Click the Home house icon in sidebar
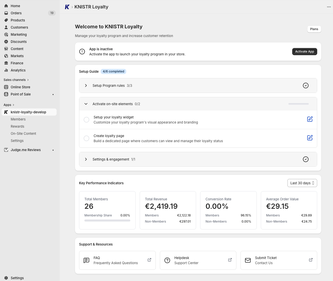The image size is (333, 281). coord(6,6)
